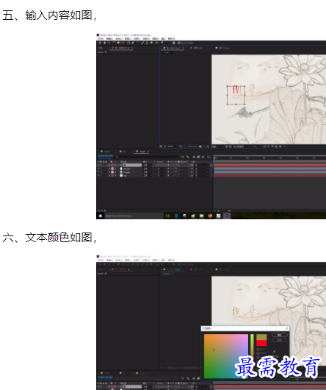Open the 文件 menu in step five's After Effects
326x390 pixels.
click(x=101, y=39)
